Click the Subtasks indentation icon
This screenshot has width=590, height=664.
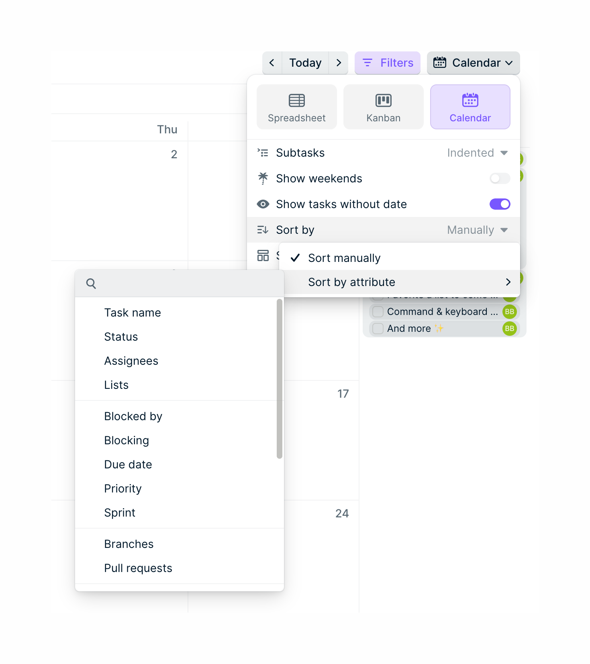coord(263,153)
